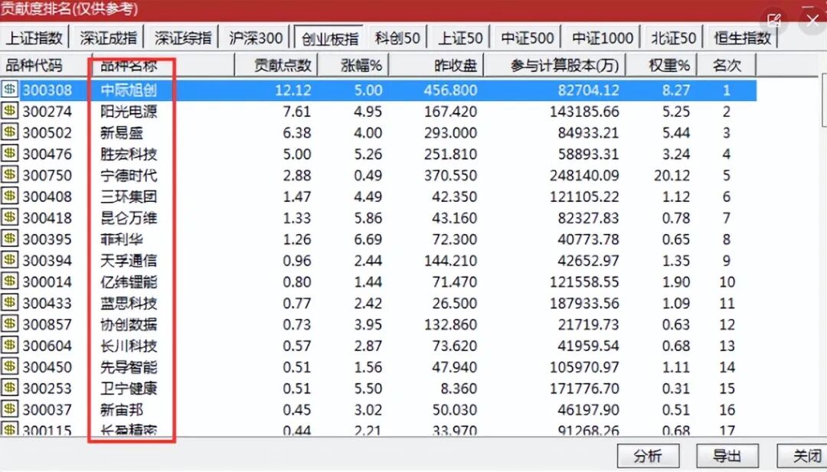Open the 中证500 tab

[x=528, y=37]
